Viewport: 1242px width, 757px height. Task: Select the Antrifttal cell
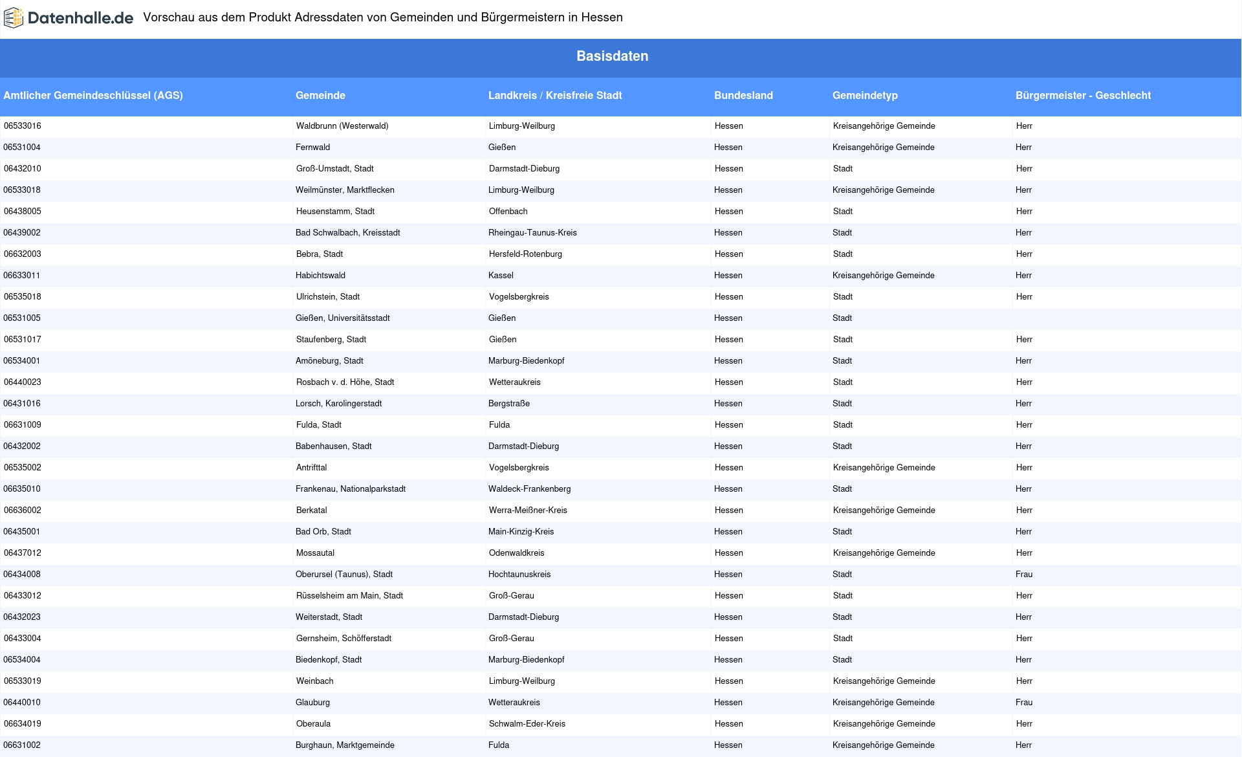(x=312, y=468)
